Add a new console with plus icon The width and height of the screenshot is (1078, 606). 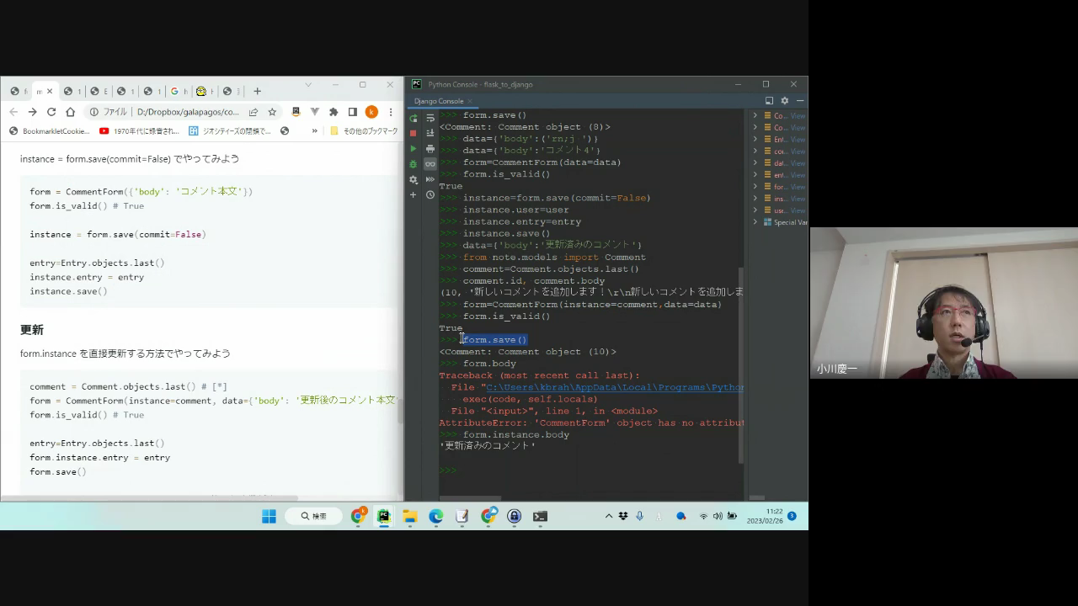point(414,195)
